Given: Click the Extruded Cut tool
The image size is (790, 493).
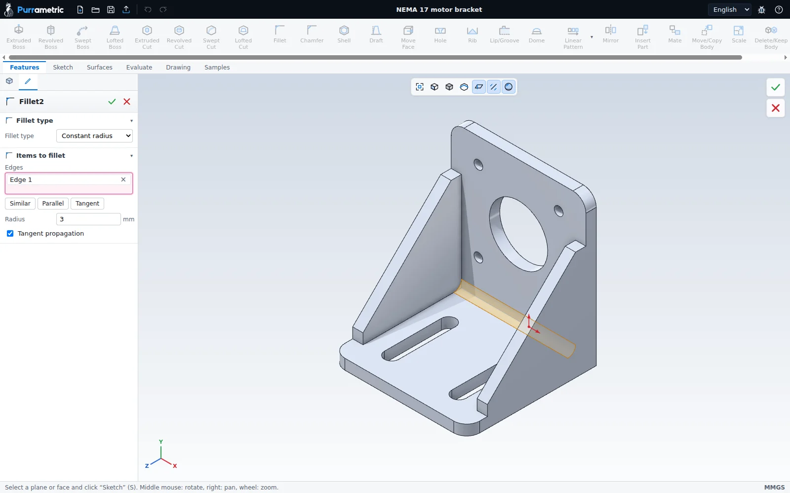Looking at the screenshot, I should pyautogui.click(x=147, y=37).
